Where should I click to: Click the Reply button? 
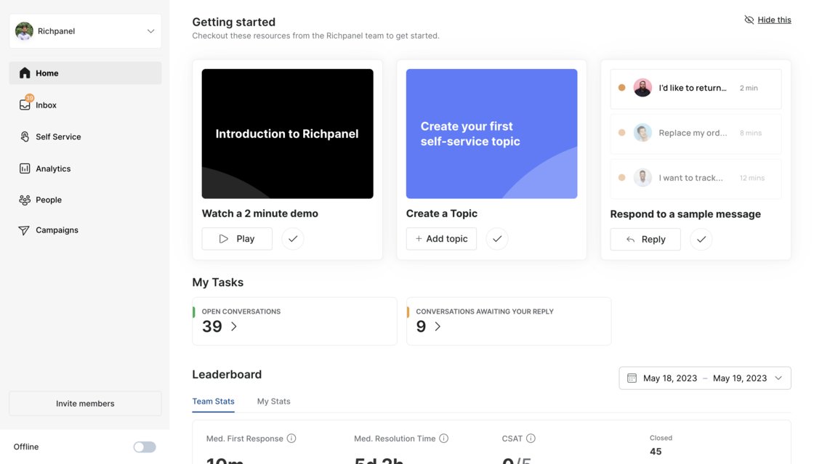pos(645,240)
